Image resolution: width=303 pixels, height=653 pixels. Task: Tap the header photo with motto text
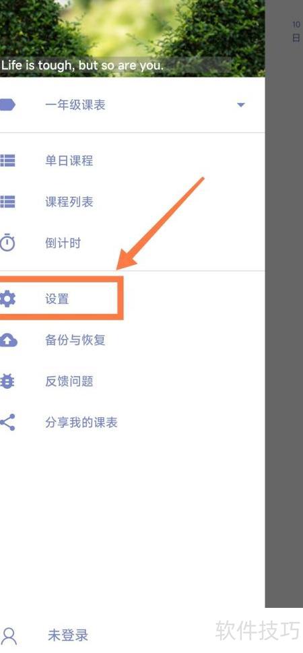pyautogui.click(x=133, y=38)
